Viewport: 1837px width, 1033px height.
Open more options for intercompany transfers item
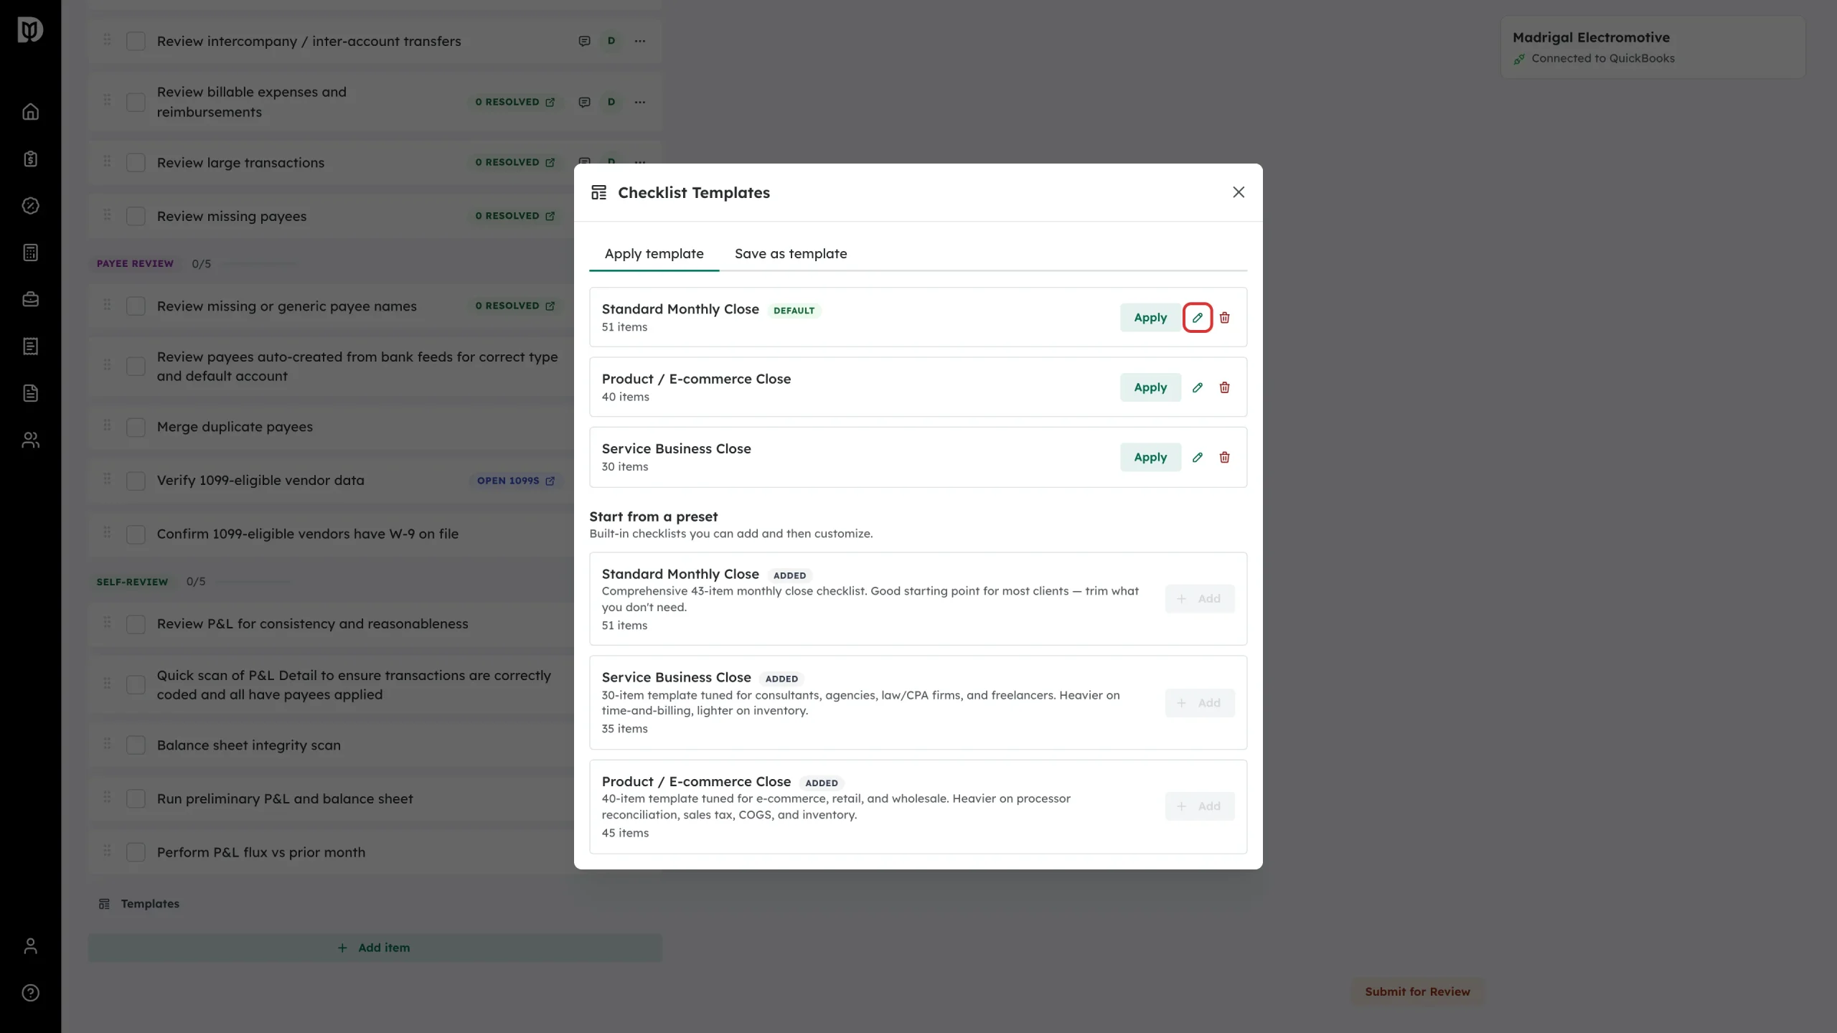(640, 41)
